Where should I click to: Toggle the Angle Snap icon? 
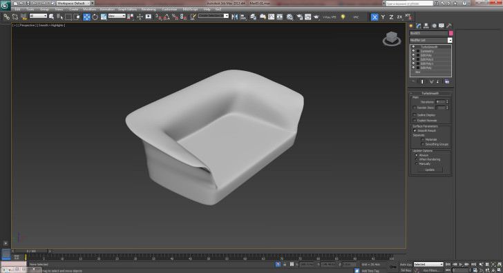tap(167, 17)
